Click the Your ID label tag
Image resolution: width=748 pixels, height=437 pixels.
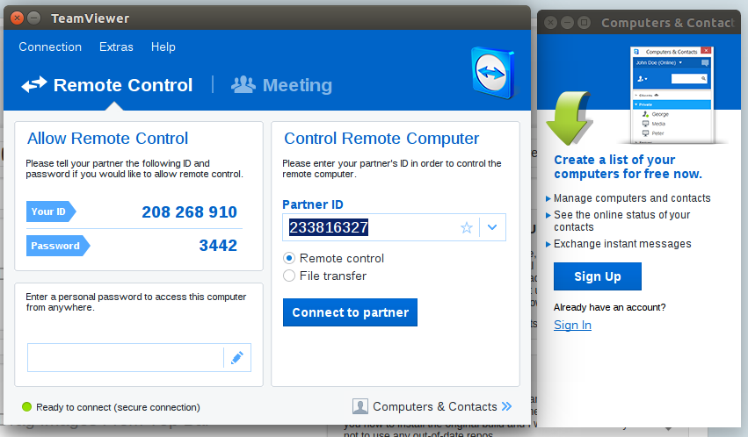pos(51,211)
